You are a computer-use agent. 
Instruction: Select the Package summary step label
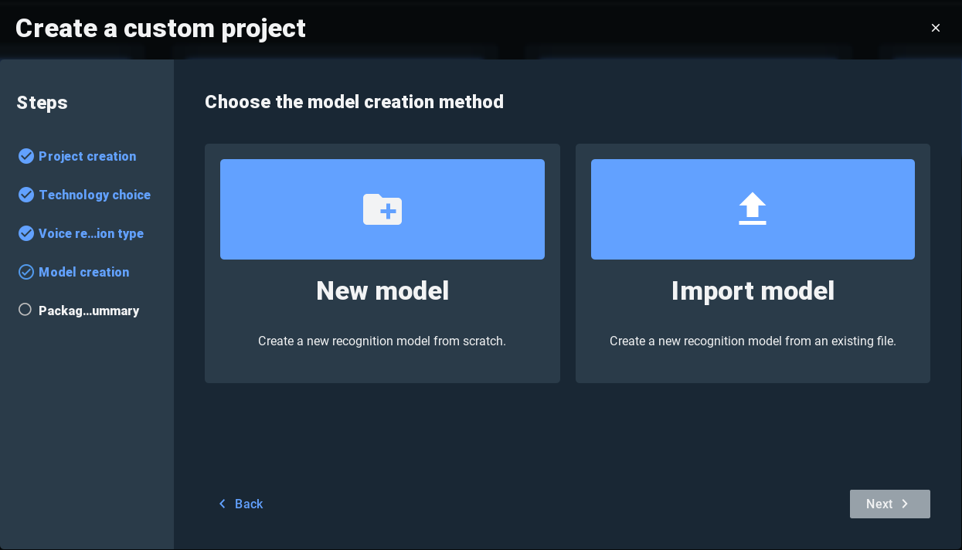[89, 311]
